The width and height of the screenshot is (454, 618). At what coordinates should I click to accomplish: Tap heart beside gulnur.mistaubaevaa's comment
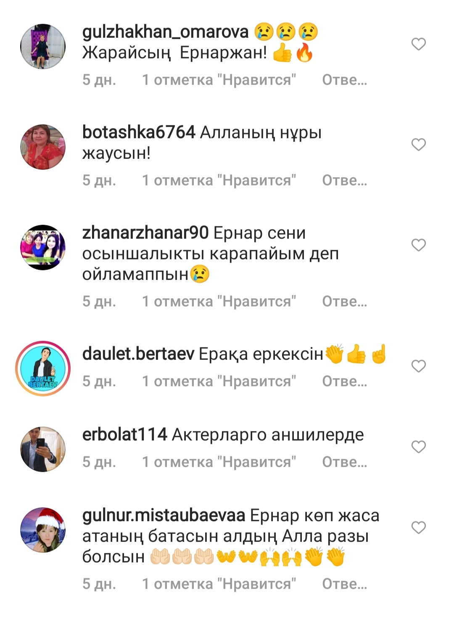coord(418,527)
